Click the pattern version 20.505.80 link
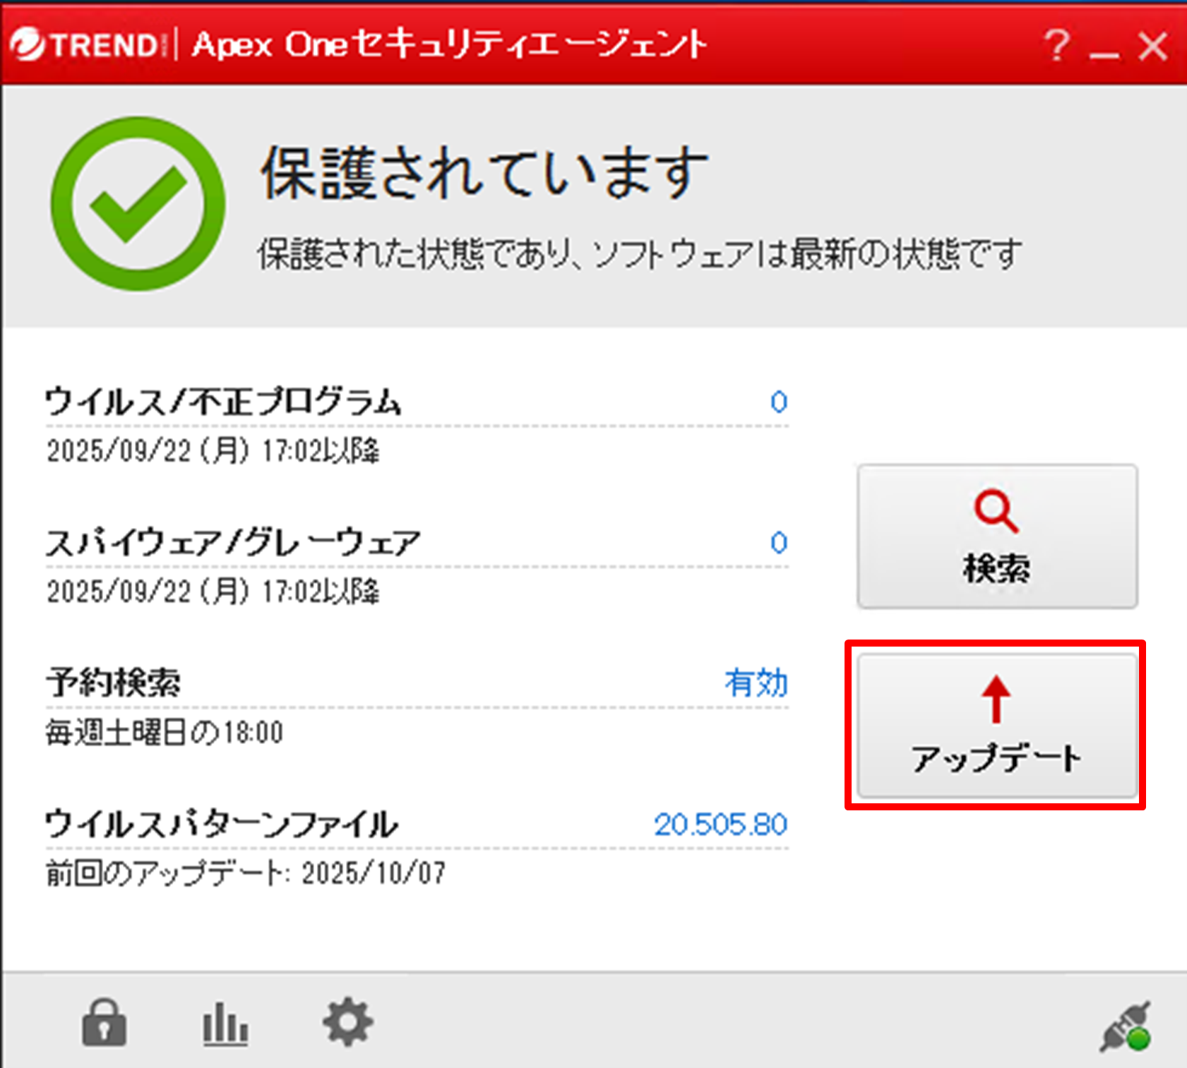 [720, 824]
